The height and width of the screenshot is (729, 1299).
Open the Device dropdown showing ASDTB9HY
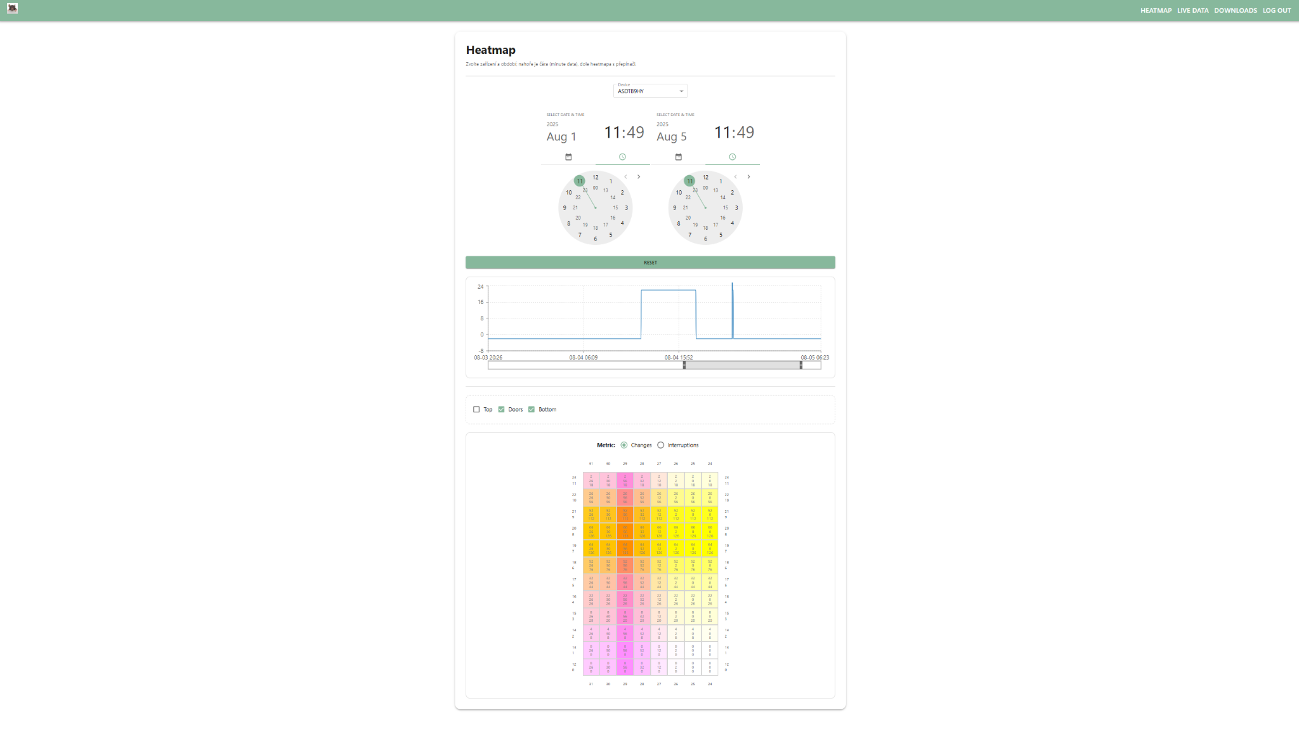point(650,91)
